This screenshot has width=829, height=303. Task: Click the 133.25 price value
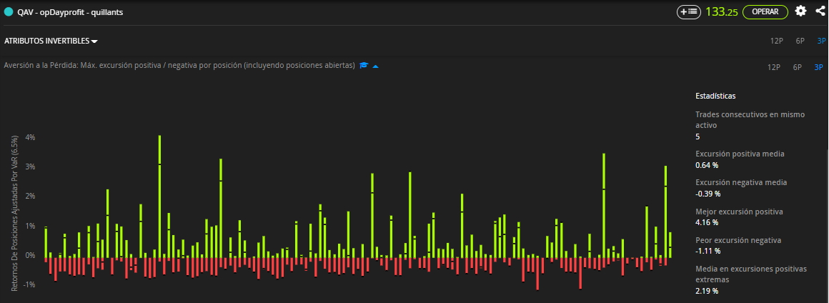722,11
